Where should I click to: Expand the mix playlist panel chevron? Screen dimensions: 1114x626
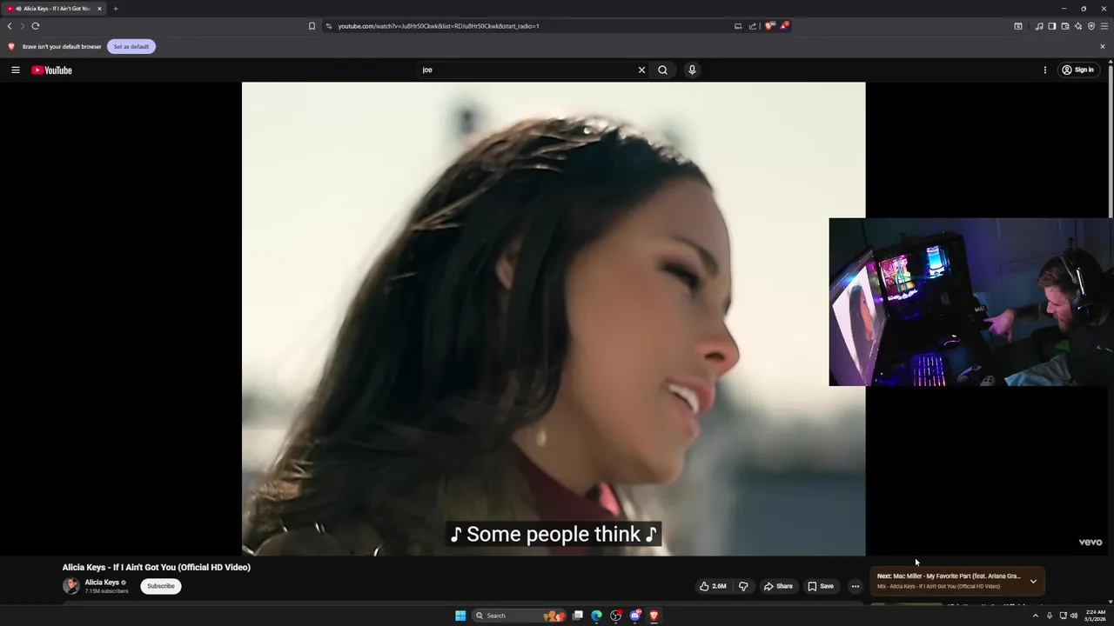1033,581
